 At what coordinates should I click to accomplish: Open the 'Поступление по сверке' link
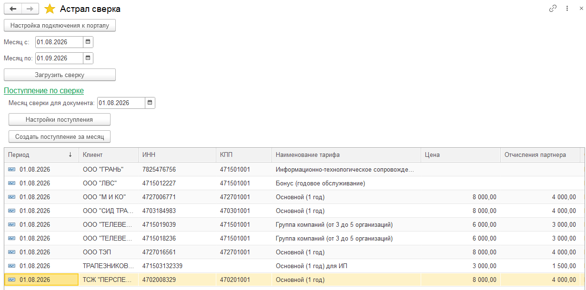(x=44, y=90)
